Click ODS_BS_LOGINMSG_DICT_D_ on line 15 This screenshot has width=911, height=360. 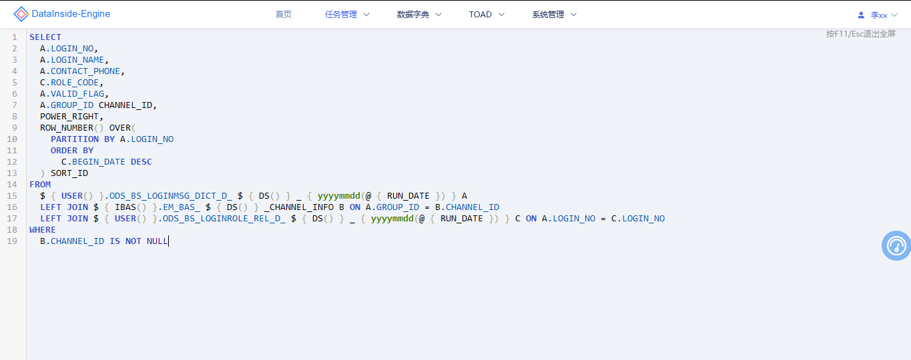click(171, 196)
